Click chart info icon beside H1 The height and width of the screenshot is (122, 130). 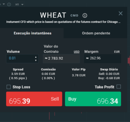coord(9,4)
